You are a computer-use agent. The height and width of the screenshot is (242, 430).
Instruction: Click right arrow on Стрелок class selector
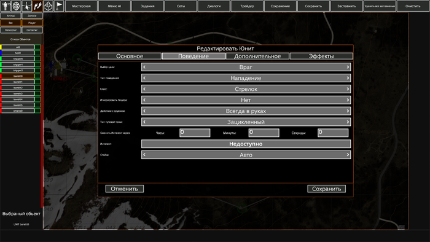(x=348, y=89)
